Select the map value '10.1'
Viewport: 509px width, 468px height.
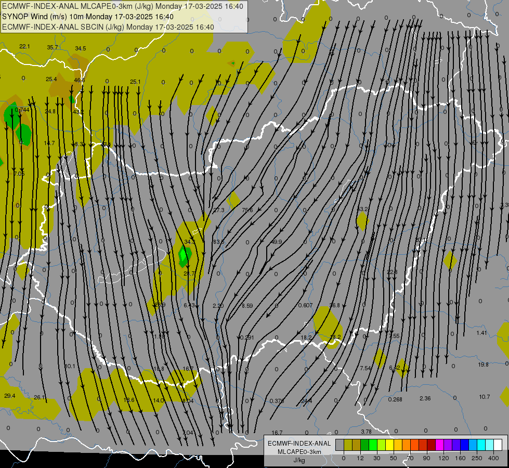tap(70, 367)
